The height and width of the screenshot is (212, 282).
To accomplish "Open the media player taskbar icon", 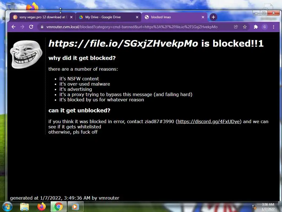I will pyautogui.click(x=75, y=206).
